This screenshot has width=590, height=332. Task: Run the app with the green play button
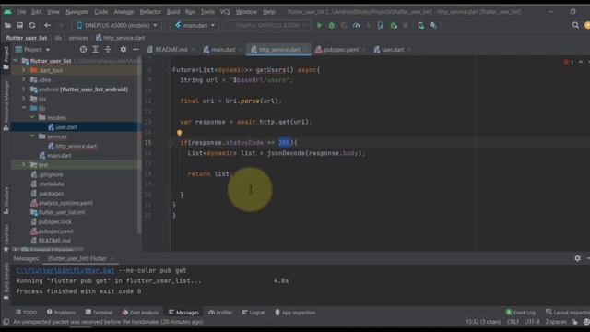click(x=320, y=25)
